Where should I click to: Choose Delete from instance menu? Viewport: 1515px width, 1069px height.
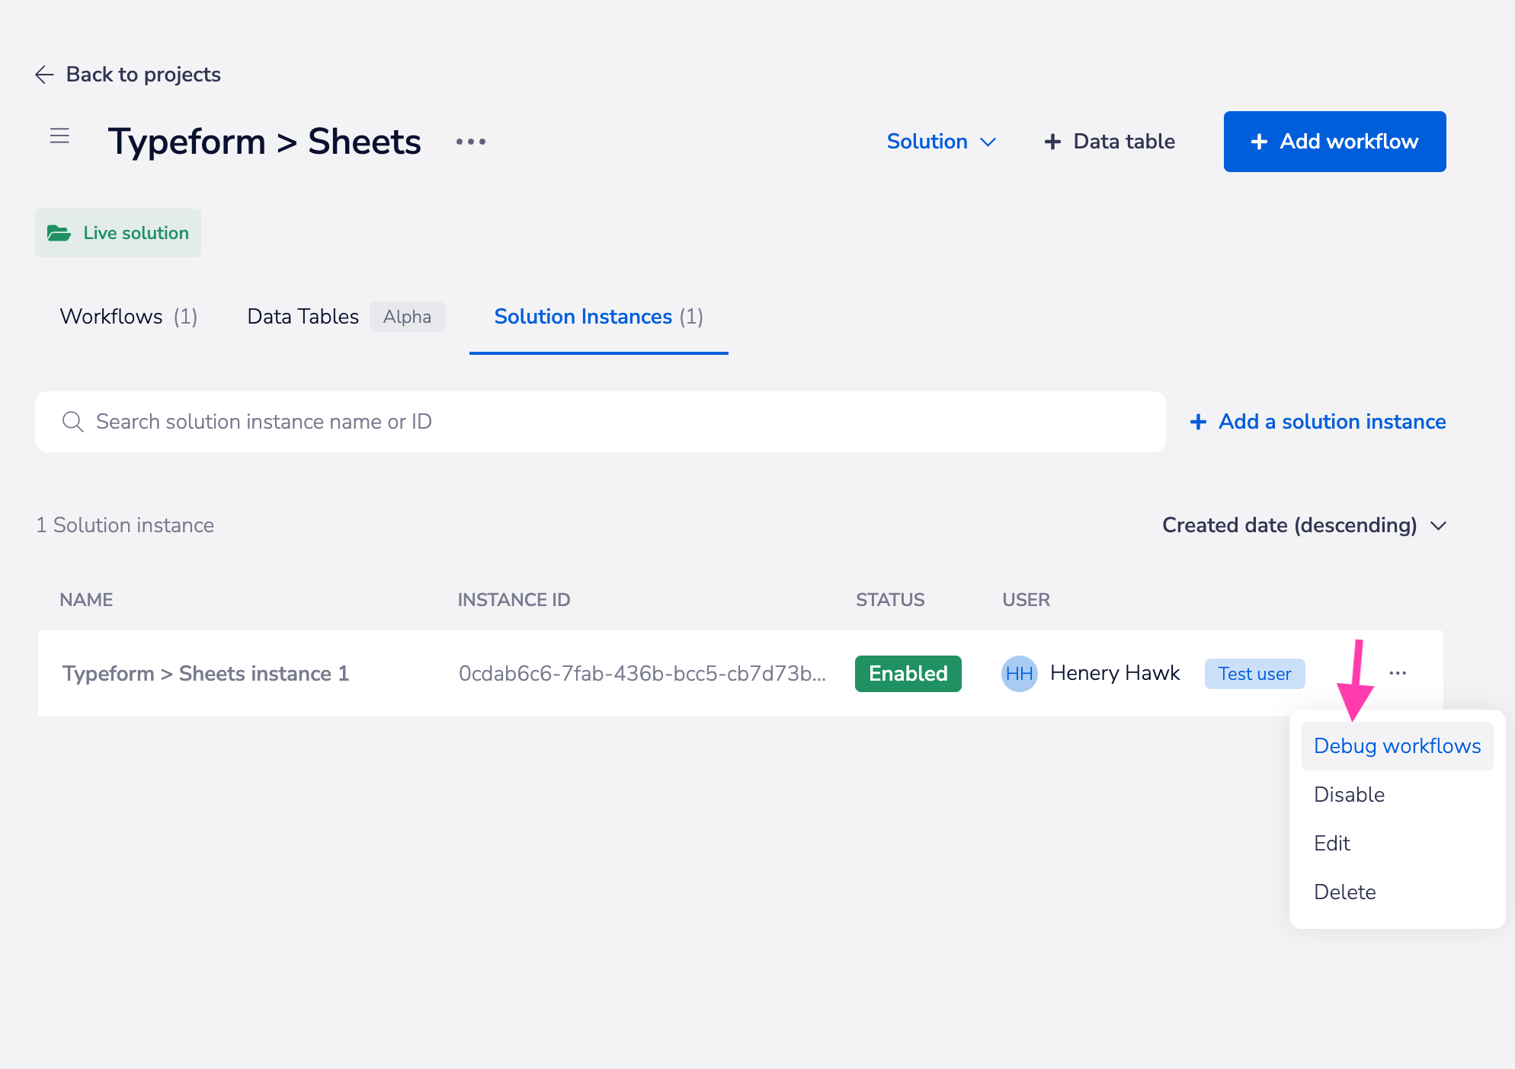1344,892
